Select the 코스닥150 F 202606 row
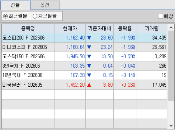 (84, 56)
